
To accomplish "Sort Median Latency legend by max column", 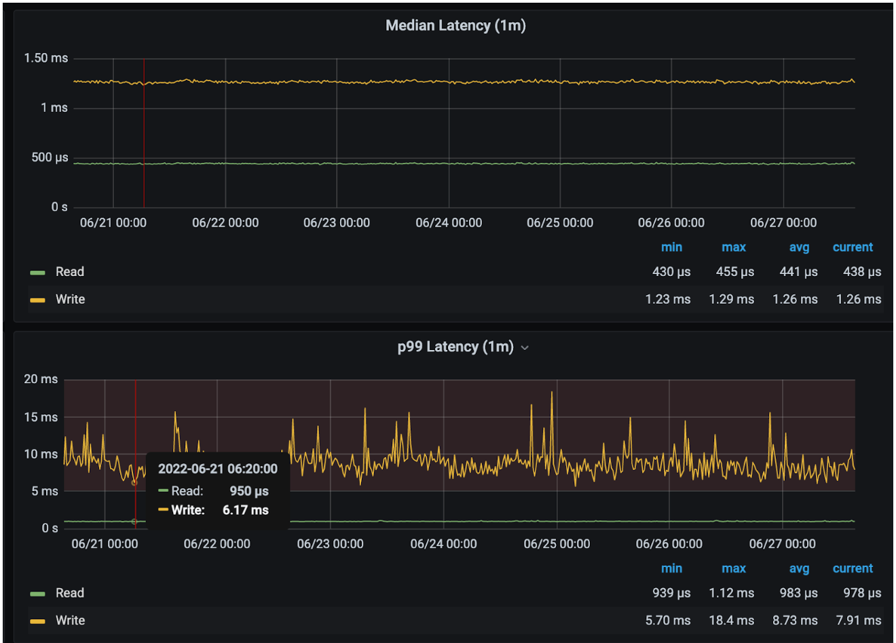I will pyautogui.click(x=734, y=248).
